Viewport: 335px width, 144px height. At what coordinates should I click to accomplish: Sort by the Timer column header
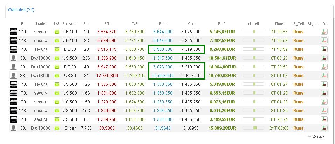(279, 24)
